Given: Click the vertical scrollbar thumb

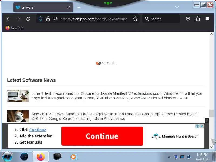Looking at the screenshot, I should coord(211,113).
